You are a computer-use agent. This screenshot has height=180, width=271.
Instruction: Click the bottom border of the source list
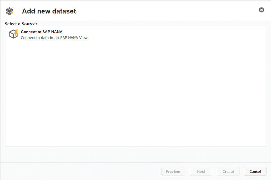(x=135, y=147)
